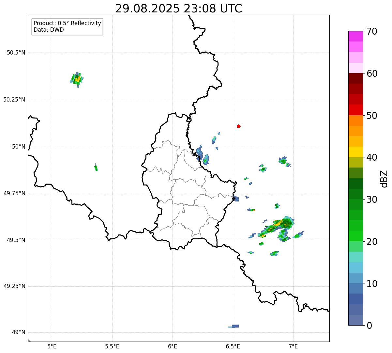Click the Product: 0.5° Reflectivity label

pos(67,24)
